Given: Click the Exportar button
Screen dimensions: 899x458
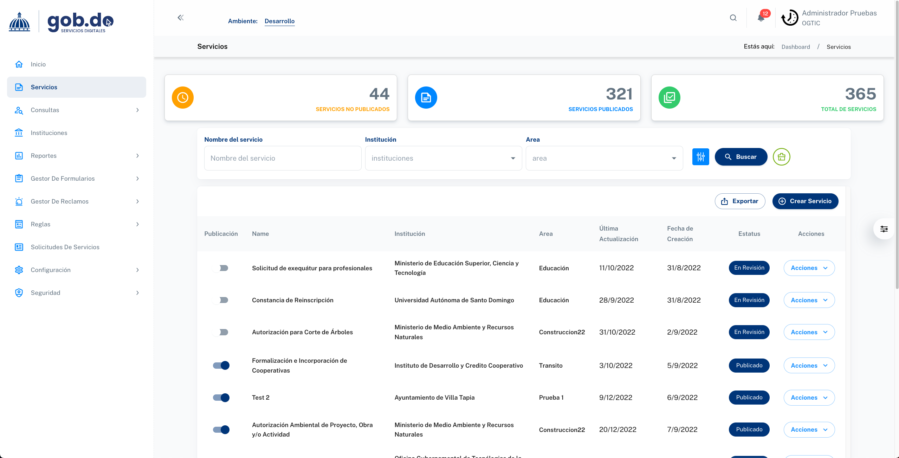Looking at the screenshot, I should 740,201.
